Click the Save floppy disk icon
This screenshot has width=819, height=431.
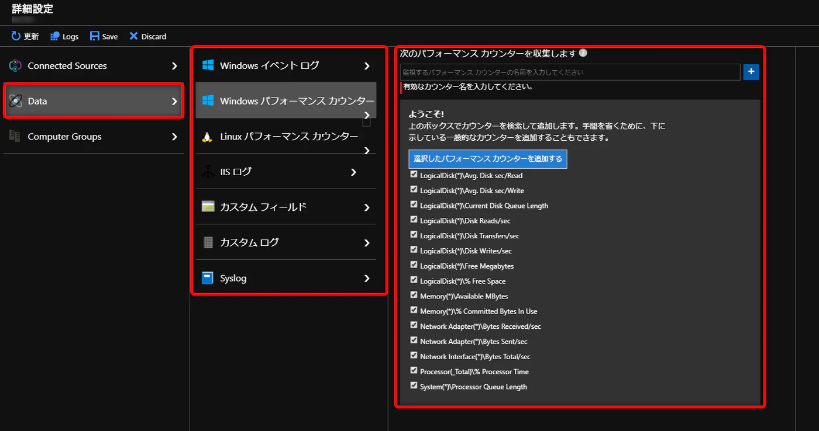click(94, 36)
